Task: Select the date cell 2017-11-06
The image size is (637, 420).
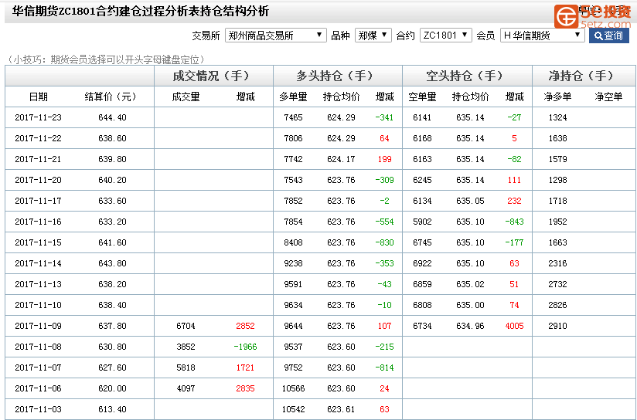Action: point(38,388)
